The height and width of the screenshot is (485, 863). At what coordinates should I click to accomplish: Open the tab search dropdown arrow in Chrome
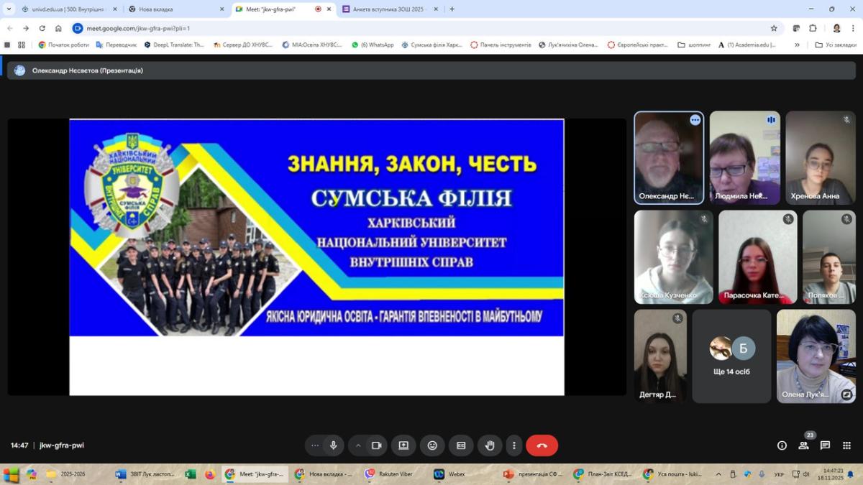(x=9, y=9)
